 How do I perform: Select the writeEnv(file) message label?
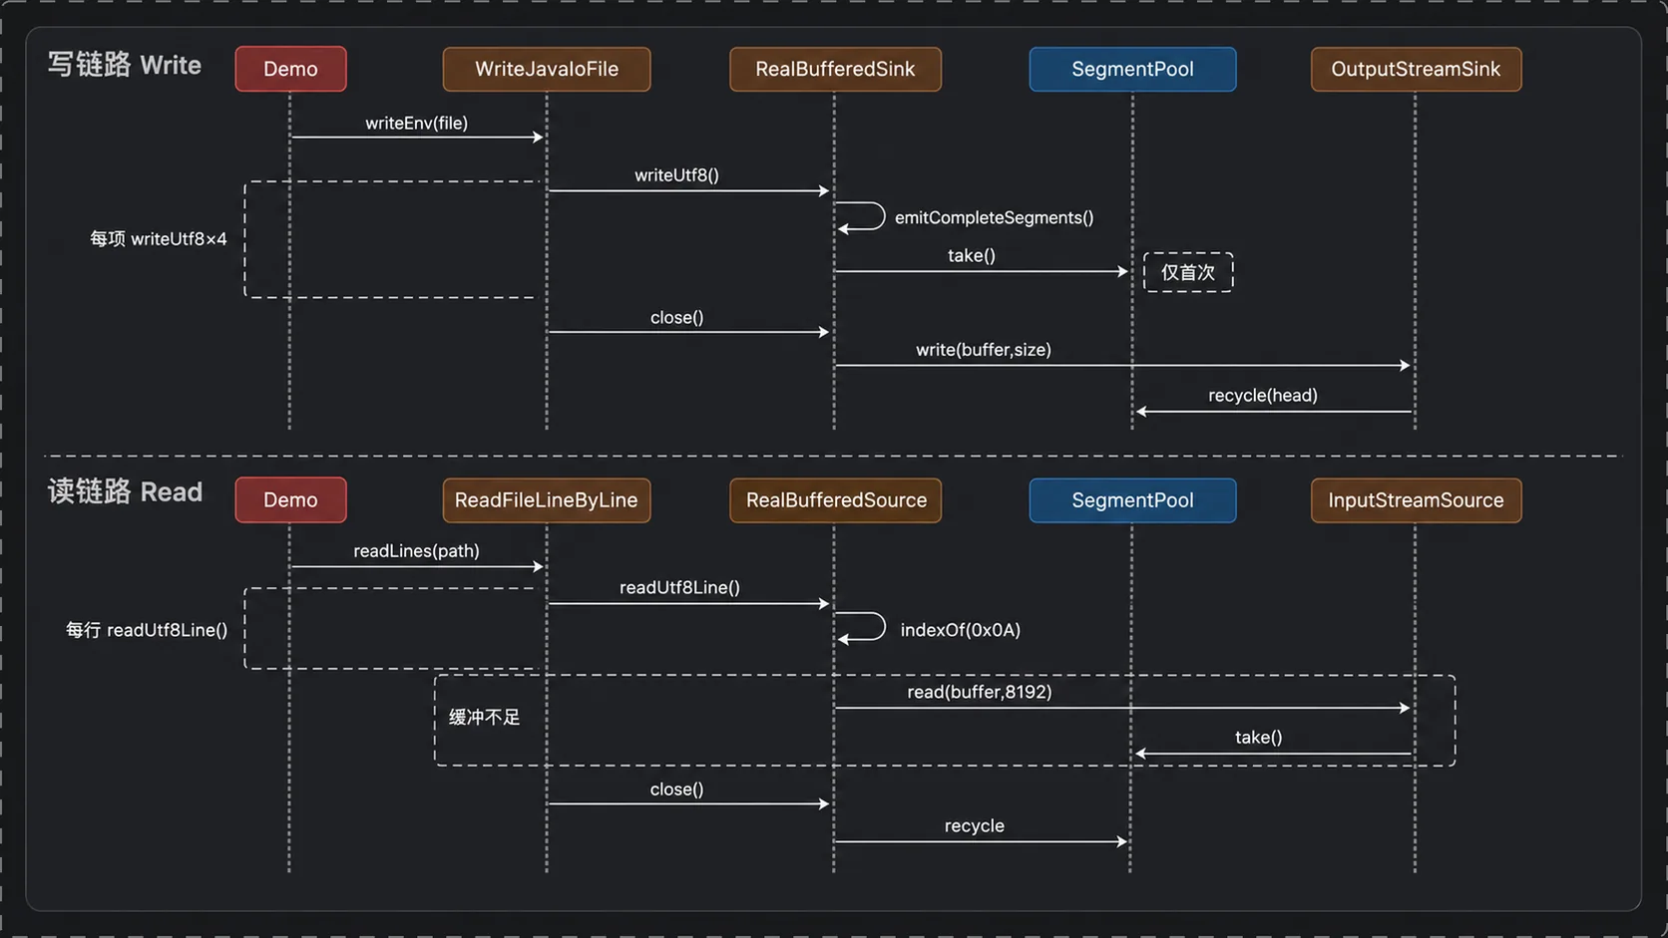pyautogui.click(x=416, y=123)
